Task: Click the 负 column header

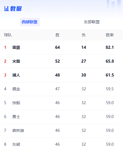Action: [x=84, y=35]
